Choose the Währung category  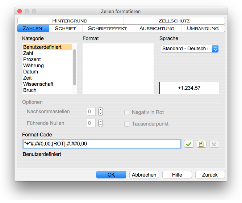47,65
